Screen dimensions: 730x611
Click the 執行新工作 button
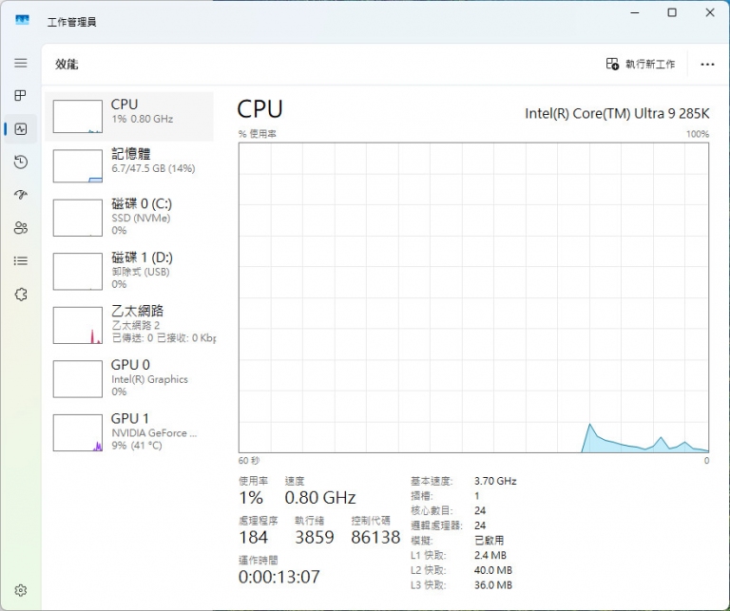(x=640, y=64)
